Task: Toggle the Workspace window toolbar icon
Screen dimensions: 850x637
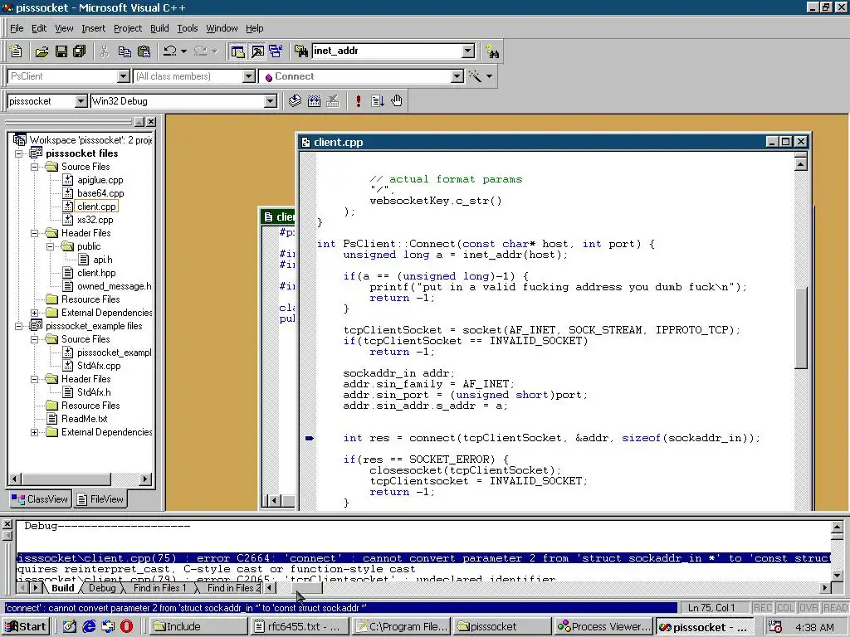Action: coord(238,51)
